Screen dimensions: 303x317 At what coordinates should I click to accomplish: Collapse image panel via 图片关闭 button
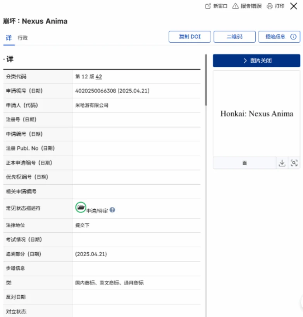pos(257,61)
